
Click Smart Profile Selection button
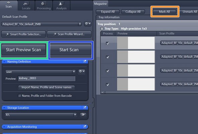24,34
